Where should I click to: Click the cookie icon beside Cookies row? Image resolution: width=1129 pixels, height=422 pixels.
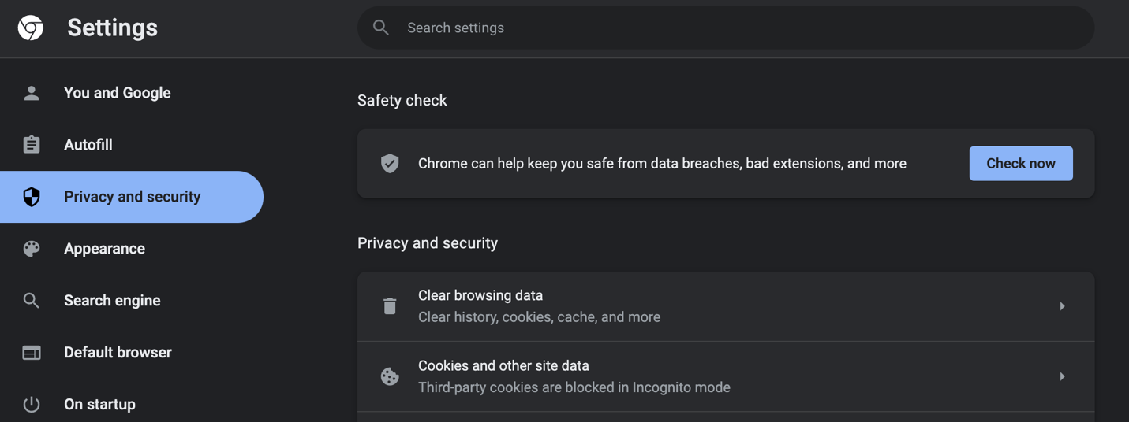(x=390, y=376)
